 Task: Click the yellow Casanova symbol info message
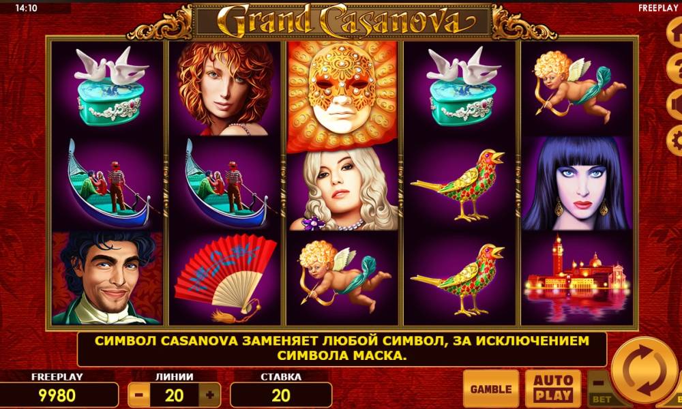(342, 348)
